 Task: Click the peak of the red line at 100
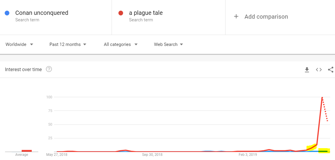322,97
